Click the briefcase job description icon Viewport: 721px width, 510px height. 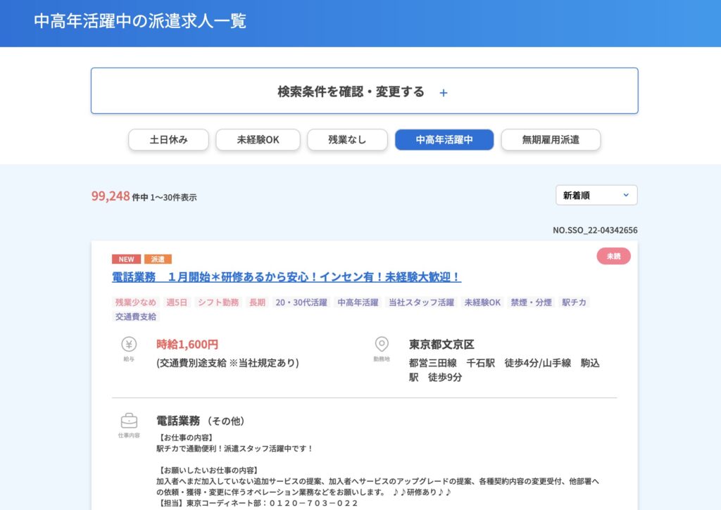[129, 421]
